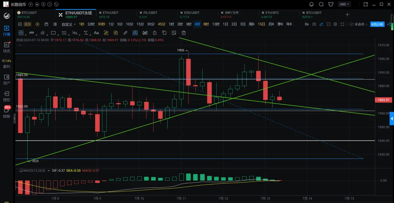Screen dimensions: 394x203
Task: Delete drawings with the trash icon
Action: 184,33
